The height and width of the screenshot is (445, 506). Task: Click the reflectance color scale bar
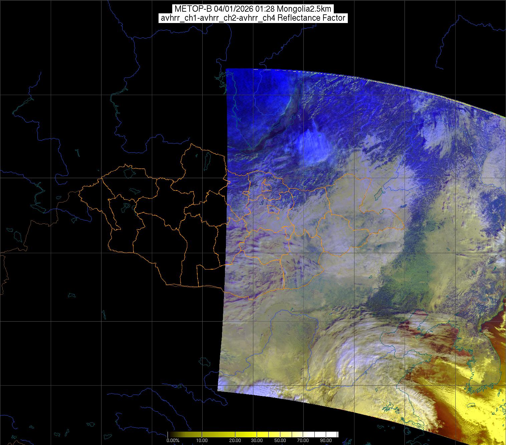253,434
